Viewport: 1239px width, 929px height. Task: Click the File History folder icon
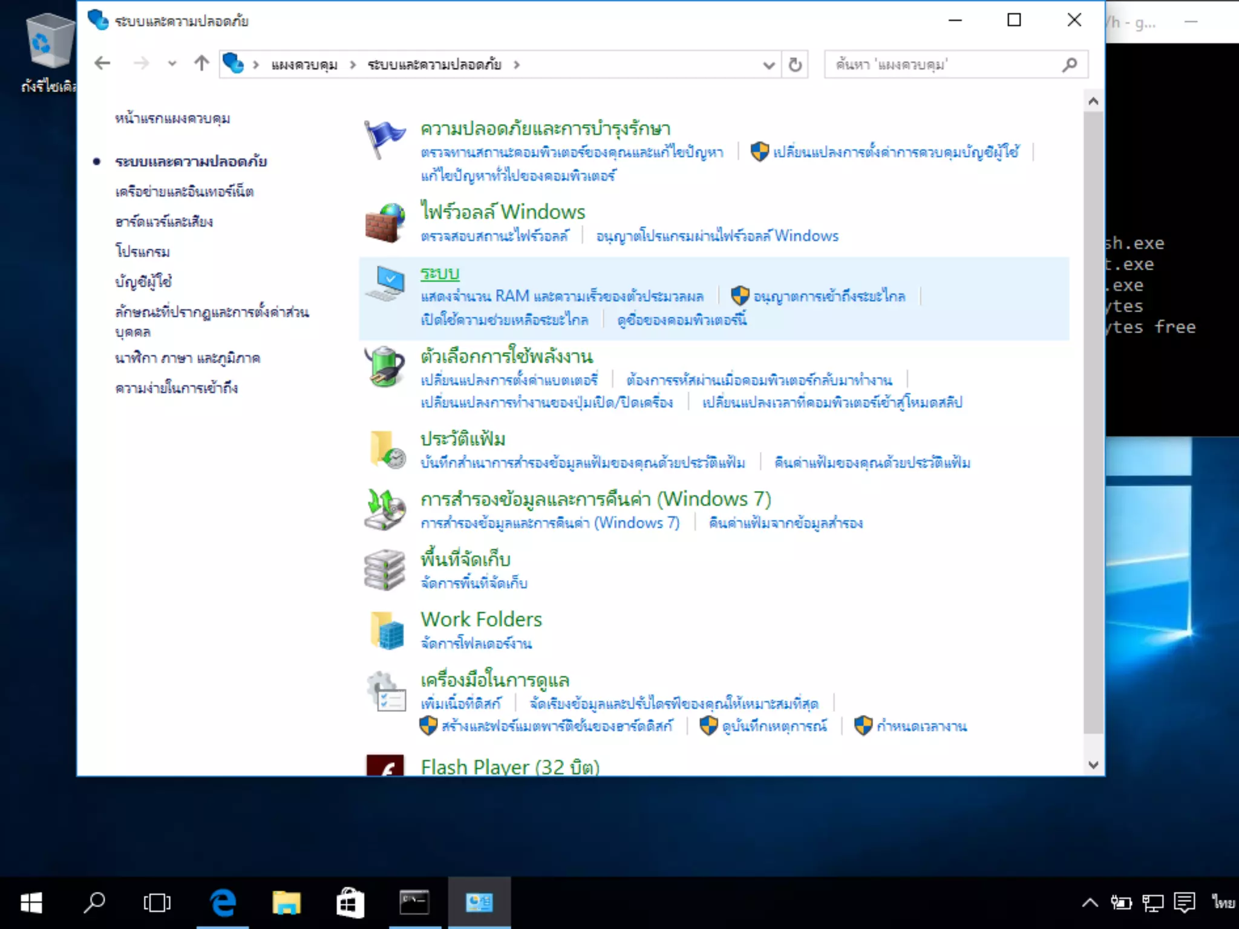386,450
